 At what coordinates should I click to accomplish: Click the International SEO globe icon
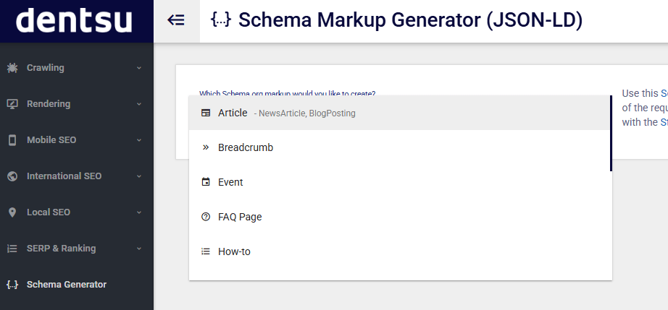pyautogui.click(x=12, y=176)
